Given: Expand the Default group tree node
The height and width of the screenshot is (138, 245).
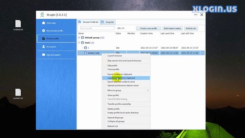Looking at the screenshot, I should pos(79,38).
